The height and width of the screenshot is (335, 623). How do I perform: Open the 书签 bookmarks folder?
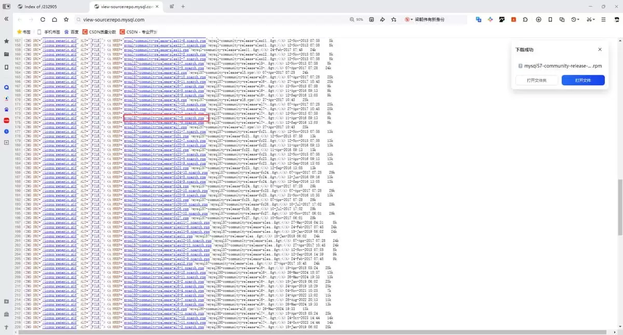point(24,32)
